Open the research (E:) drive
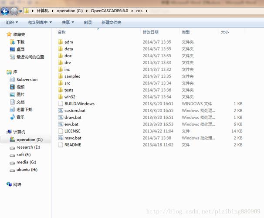 click(28, 147)
